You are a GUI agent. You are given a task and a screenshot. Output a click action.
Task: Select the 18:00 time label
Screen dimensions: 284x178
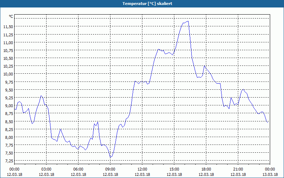tap(206, 169)
